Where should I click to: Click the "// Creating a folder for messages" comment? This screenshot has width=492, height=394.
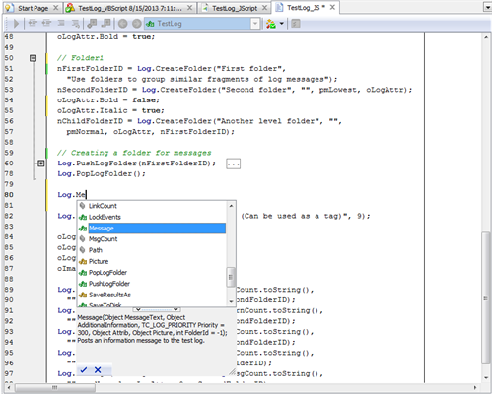tap(134, 153)
